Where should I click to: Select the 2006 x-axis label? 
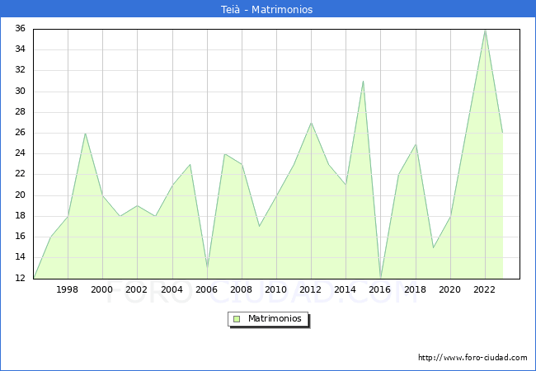[206, 289]
